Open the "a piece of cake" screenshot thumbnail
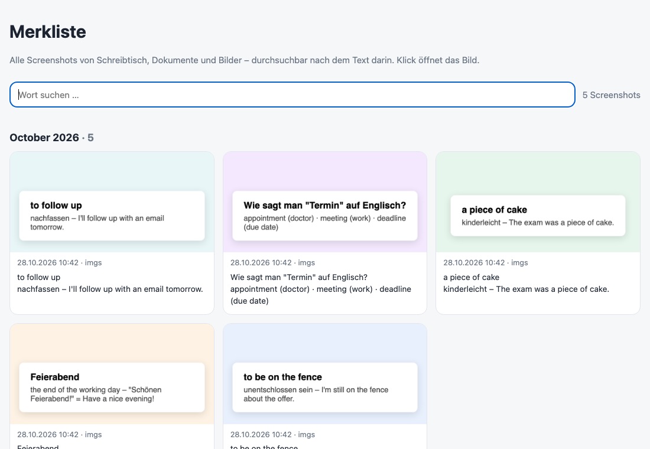Viewport: 650px width, 449px height. [538, 202]
